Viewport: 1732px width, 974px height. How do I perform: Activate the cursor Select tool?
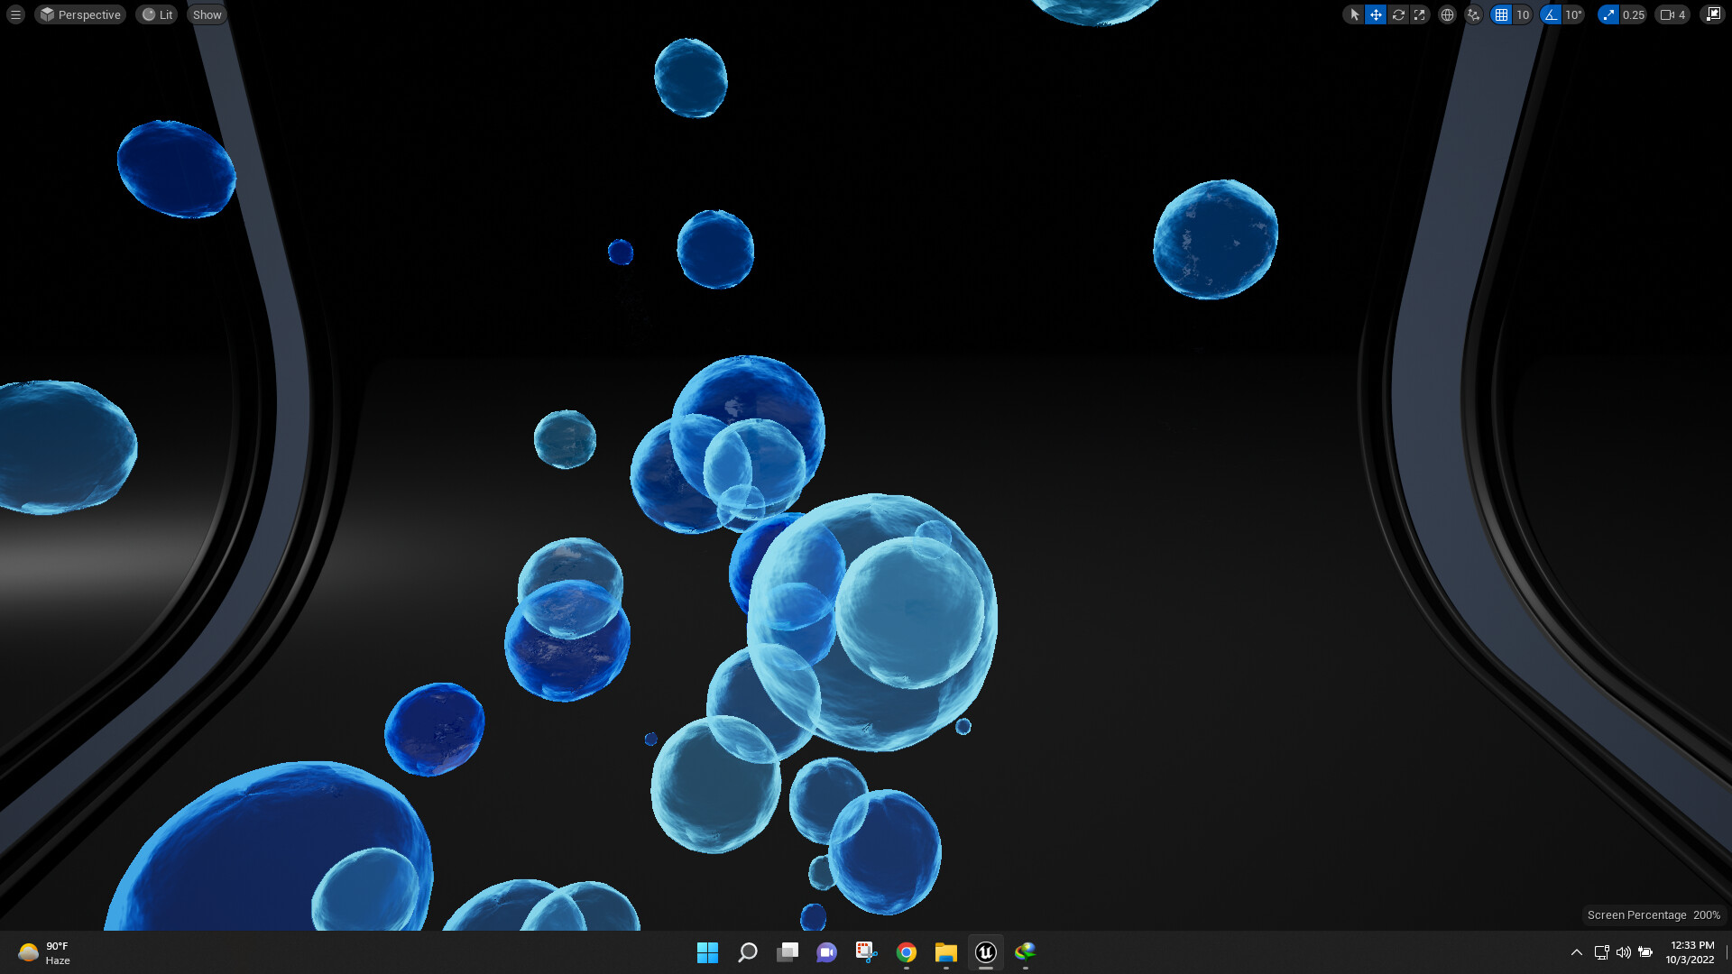[1354, 14]
